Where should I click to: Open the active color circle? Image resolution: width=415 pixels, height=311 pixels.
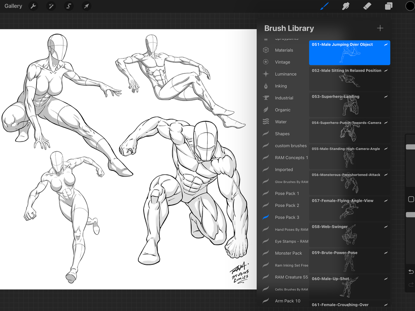(x=410, y=6)
